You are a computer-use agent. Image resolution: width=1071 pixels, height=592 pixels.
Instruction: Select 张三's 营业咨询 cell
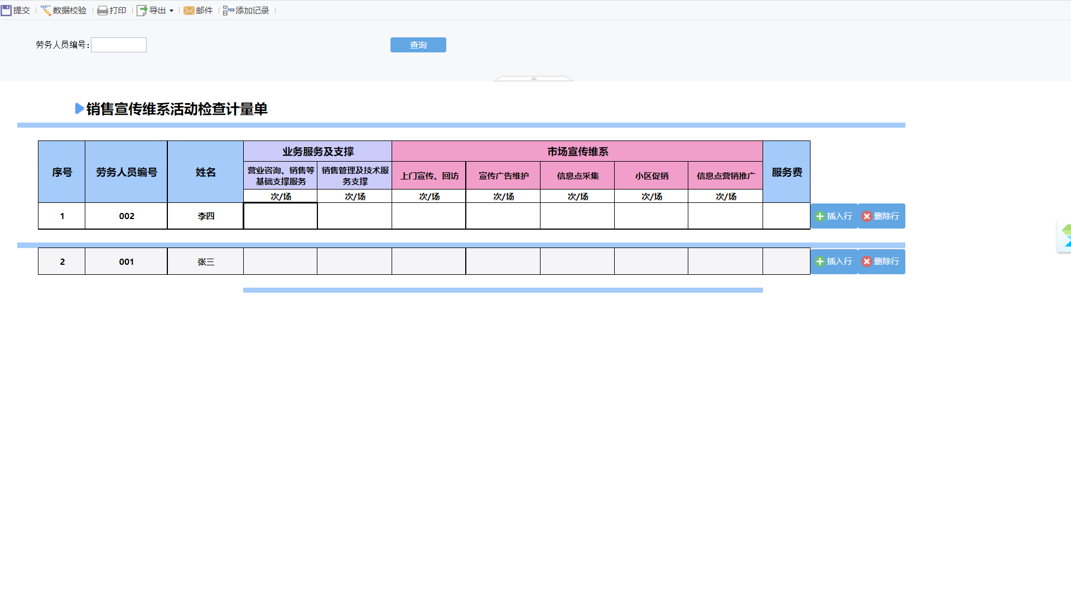[x=281, y=261]
